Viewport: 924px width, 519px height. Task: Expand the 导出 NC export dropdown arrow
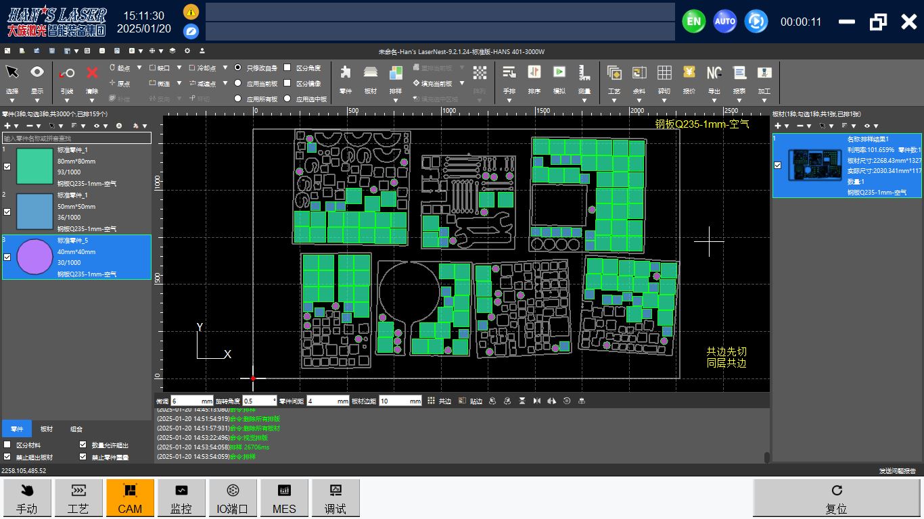click(x=714, y=101)
